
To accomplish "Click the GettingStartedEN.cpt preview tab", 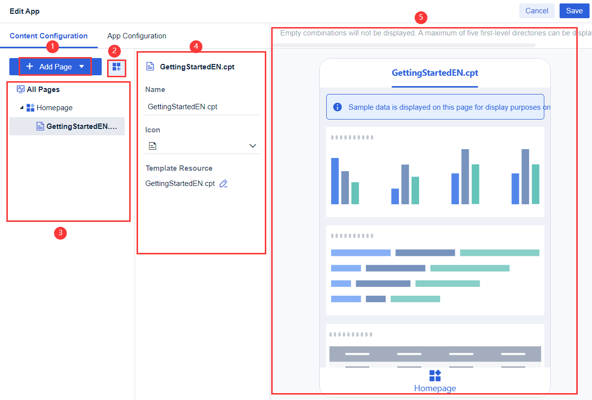I will pos(435,73).
